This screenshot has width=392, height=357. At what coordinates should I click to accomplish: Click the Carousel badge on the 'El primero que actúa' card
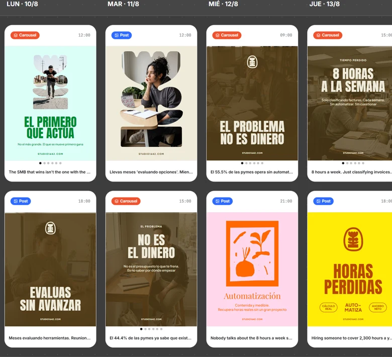(x=25, y=35)
